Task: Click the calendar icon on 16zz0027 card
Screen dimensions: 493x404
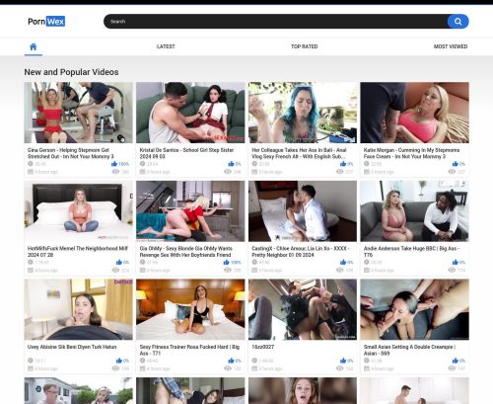Action: tap(254, 368)
